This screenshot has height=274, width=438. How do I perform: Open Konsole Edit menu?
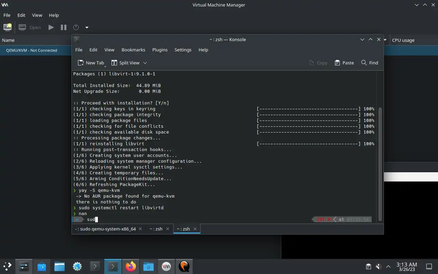pyautogui.click(x=93, y=50)
